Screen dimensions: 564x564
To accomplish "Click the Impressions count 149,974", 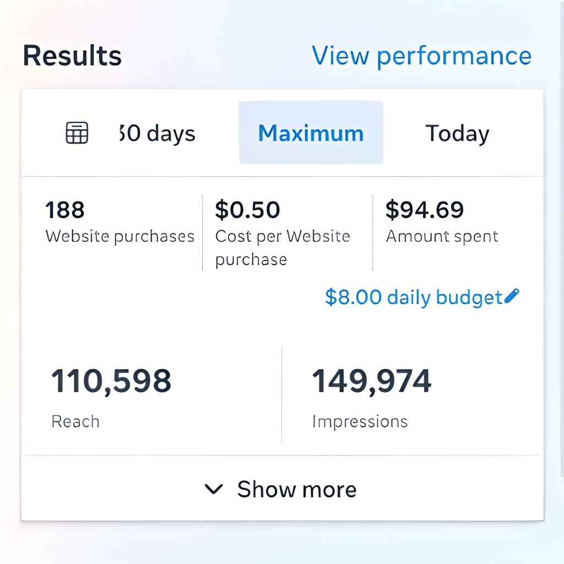I will [372, 379].
